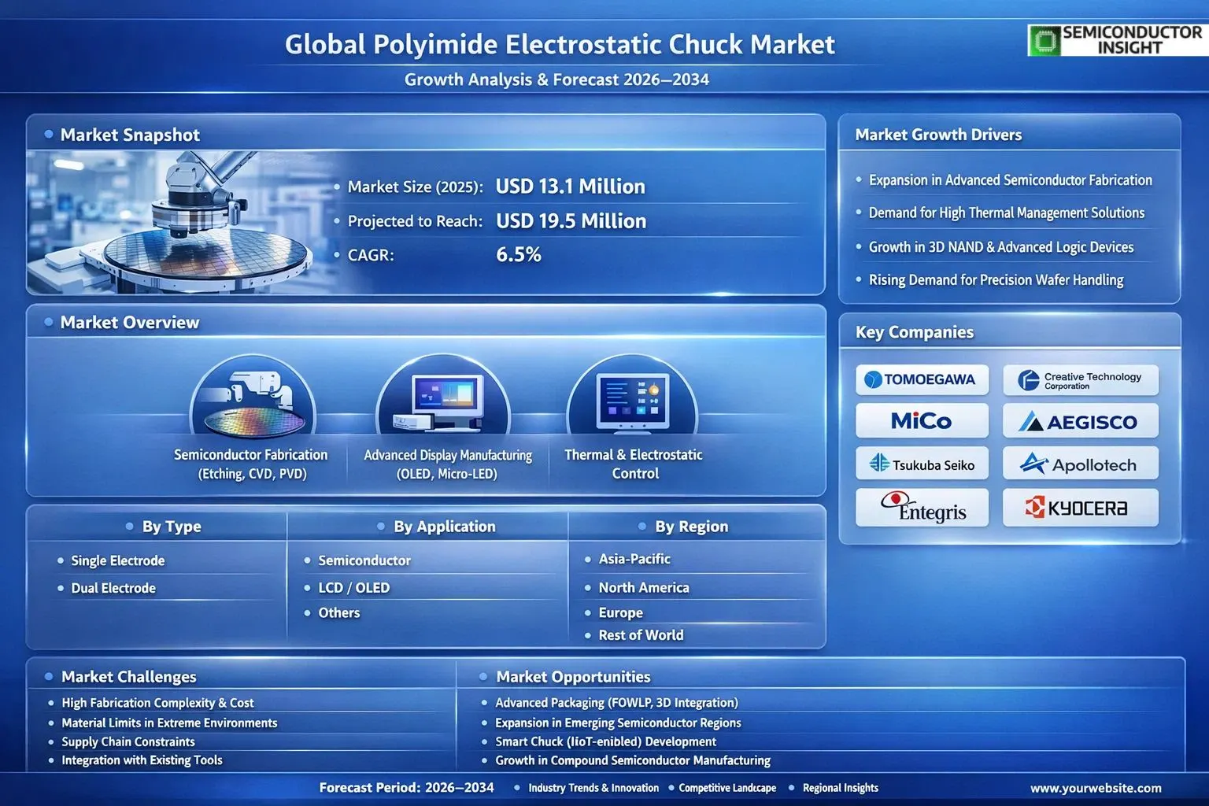
Task: Click Rising Demand for Precision Wafer Handling
Action: tap(996, 280)
